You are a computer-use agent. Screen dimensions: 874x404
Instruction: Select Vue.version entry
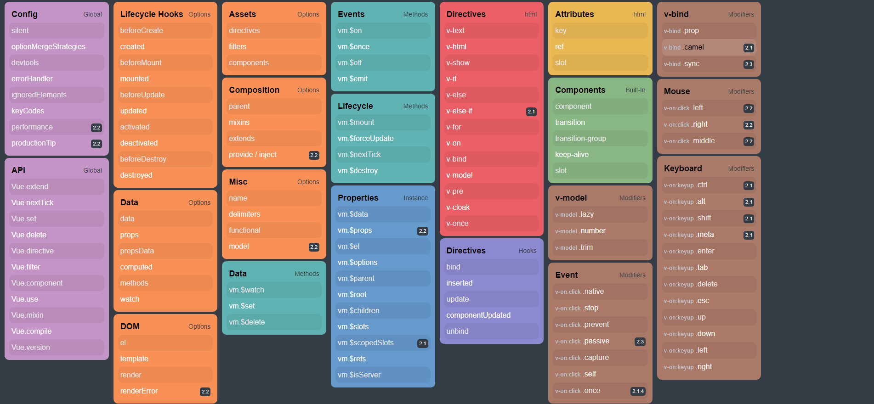coord(57,348)
